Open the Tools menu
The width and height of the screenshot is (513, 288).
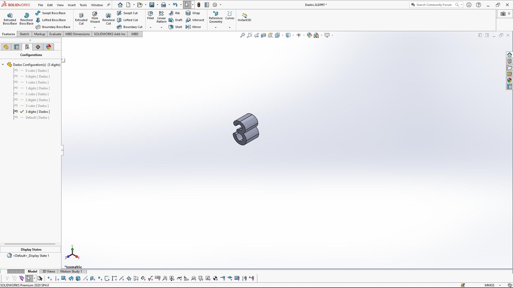pos(83,5)
